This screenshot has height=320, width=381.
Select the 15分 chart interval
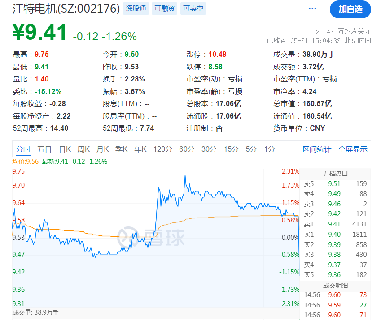[231, 149]
